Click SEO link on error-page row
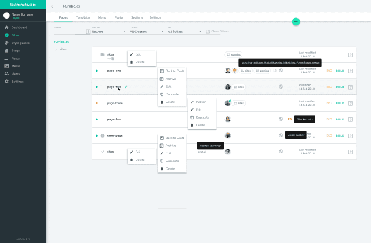This screenshot has width=371, height=243. pyautogui.click(x=329, y=135)
